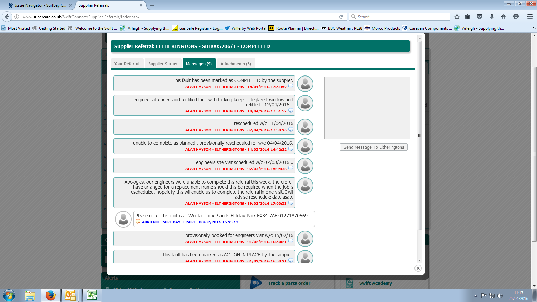Bookmark this page with the star icon
The height and width of the screenshot is (302, 537).
(457, 17)
